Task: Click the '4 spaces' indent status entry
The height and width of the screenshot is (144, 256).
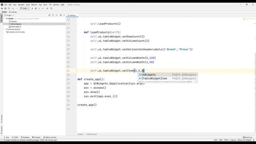Action: pos(233,140)
